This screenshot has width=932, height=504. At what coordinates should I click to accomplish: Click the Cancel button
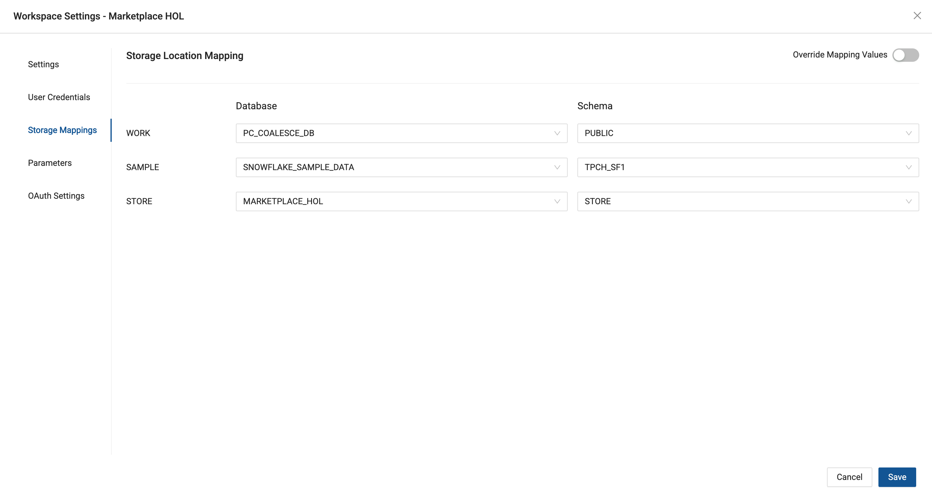pyautogui.click(x=849, y=477)
